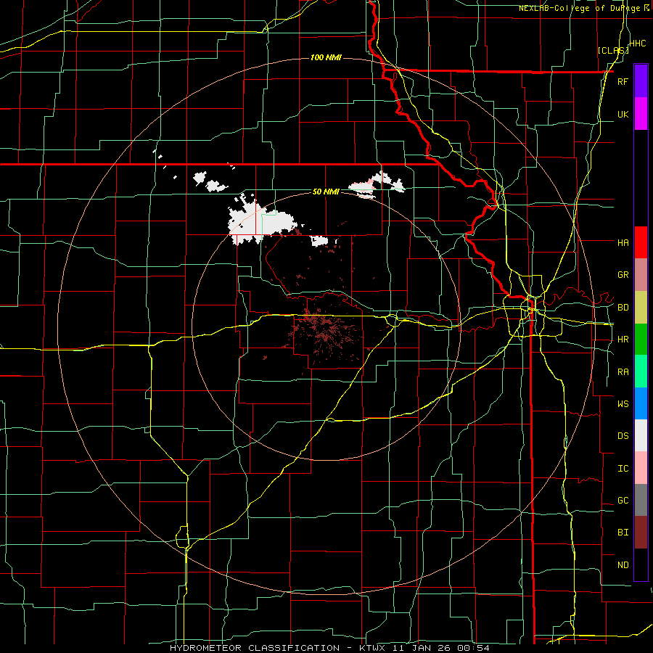Click the HR legend label

point(623,340)
